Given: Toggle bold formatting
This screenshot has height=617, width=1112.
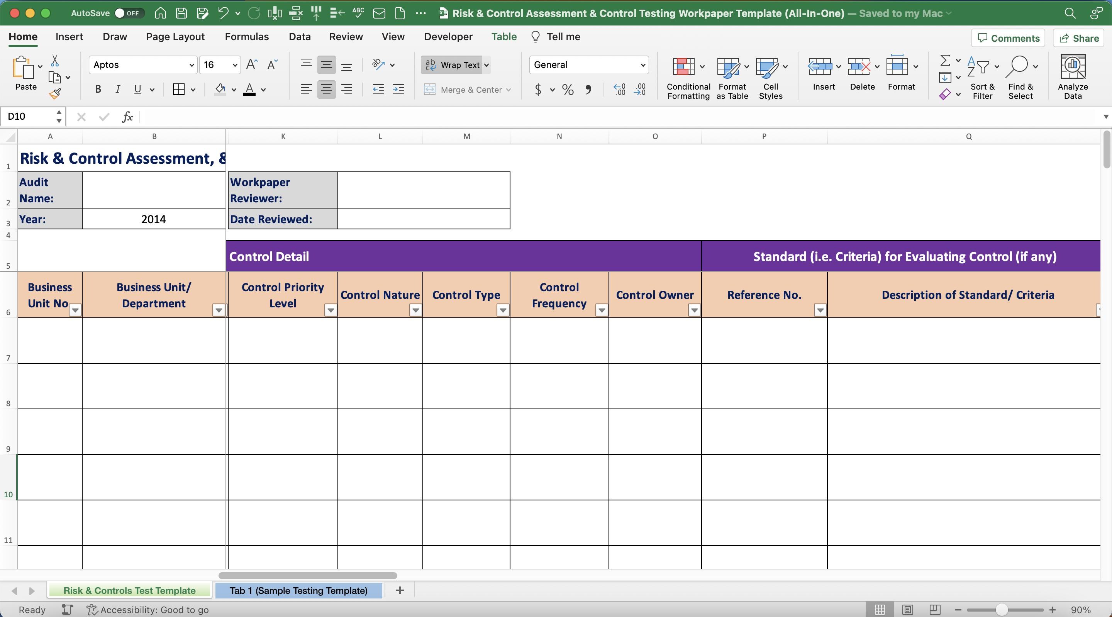Looking at the screenshot, I should tap(98, 89).
